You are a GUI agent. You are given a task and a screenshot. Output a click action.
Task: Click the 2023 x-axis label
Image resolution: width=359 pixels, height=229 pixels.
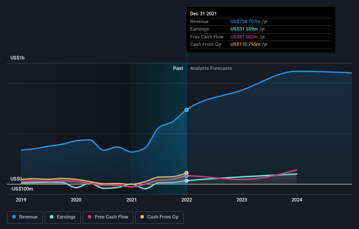[242, 200]
